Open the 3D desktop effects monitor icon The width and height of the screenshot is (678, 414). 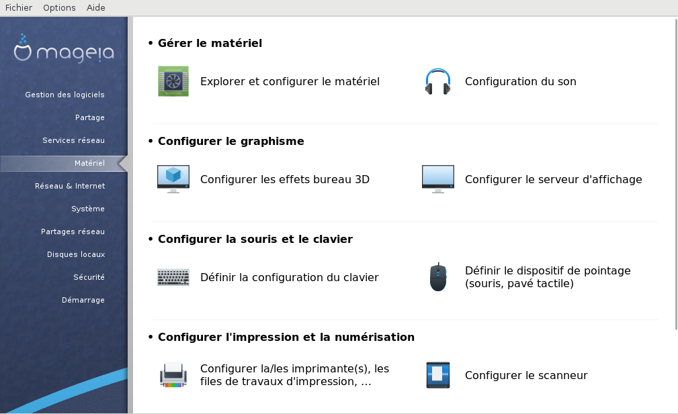[x=173, y=179]
